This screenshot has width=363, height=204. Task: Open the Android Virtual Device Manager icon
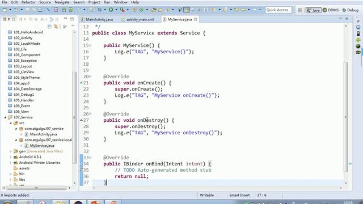70,10
